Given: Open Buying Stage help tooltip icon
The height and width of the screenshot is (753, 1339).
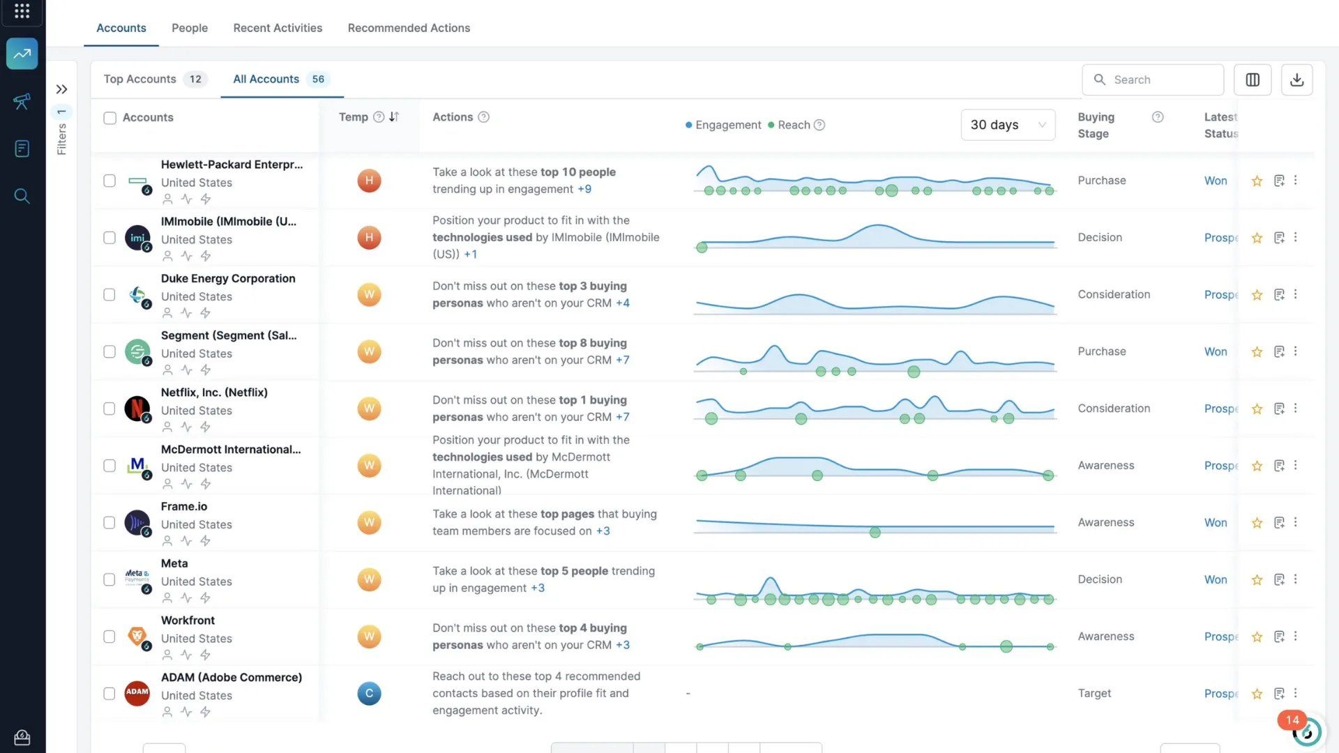Looking at the screenshot, I should click(1158, 117).
